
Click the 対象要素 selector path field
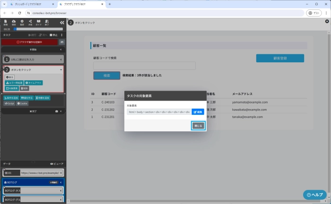[158, 112]
